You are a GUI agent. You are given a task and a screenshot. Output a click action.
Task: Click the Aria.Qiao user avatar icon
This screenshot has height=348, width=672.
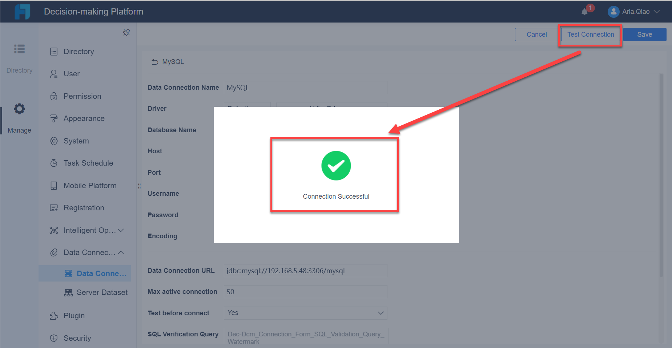[613, 12]
